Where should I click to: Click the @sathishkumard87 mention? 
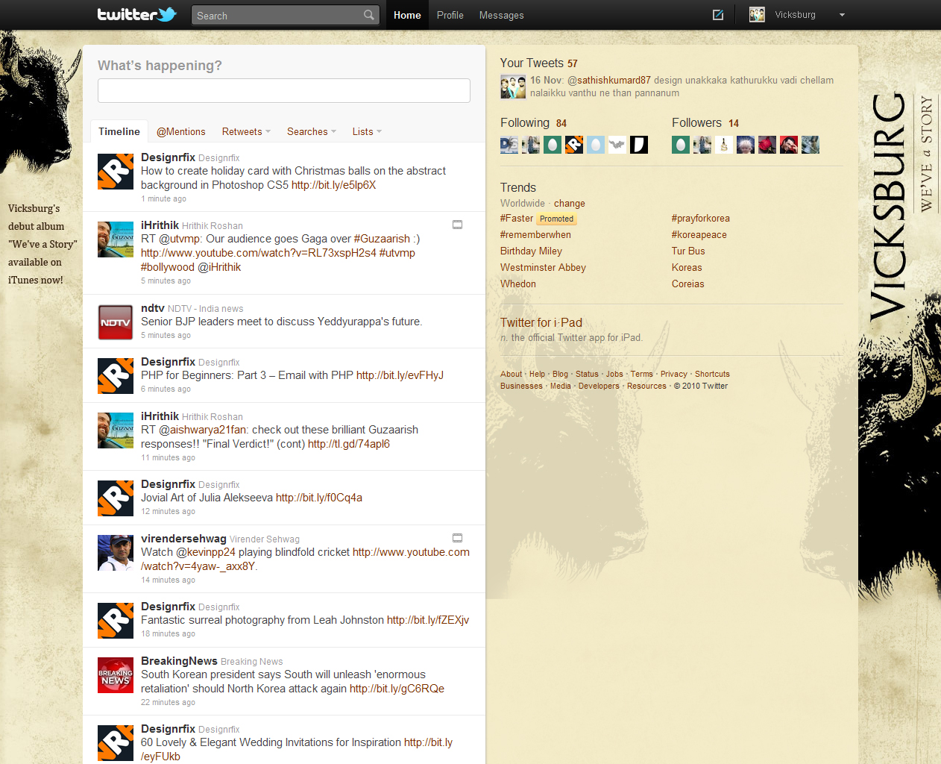coord(609,80)
